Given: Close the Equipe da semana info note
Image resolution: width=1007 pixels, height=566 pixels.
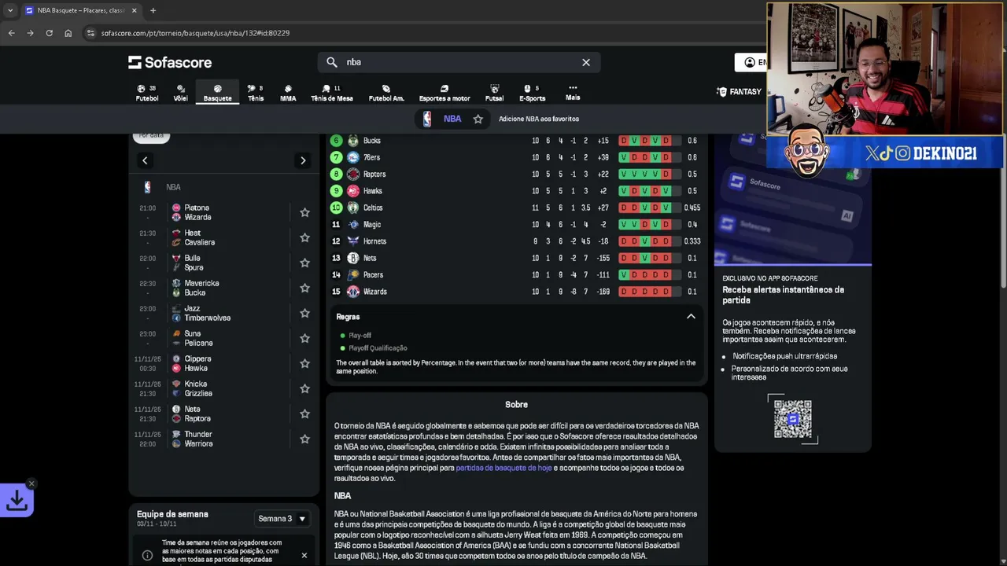Looking at the screenshot, I should [x=304, y=555].
